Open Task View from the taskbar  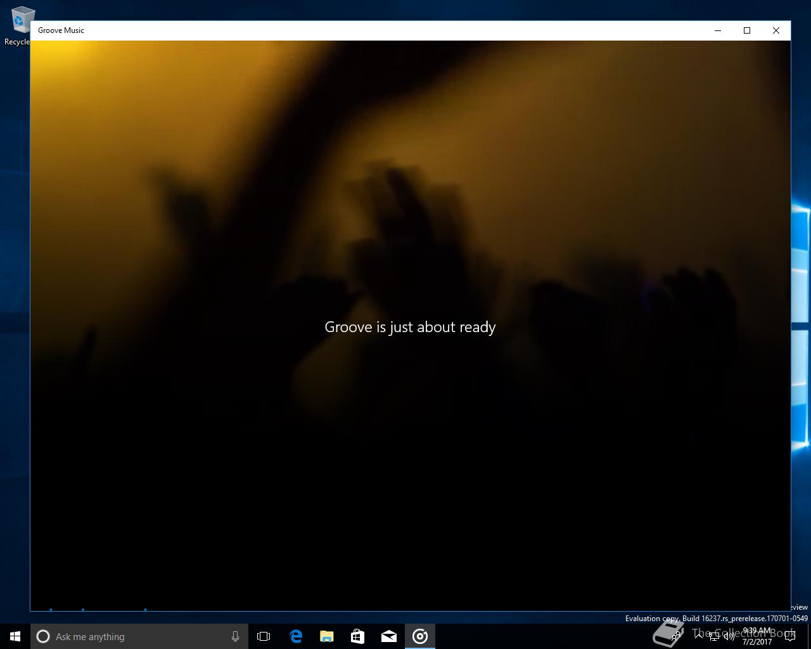coord(264,636)
